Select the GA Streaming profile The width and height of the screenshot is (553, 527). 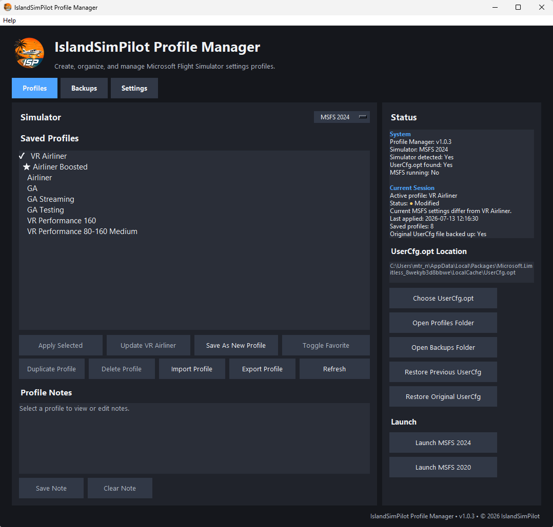point(194,199)
